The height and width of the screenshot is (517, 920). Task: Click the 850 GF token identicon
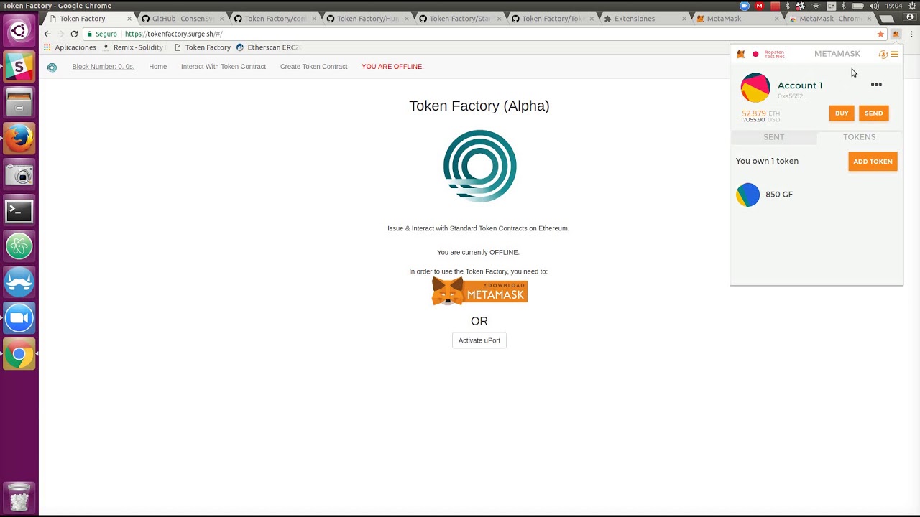[x=747, y=195]
